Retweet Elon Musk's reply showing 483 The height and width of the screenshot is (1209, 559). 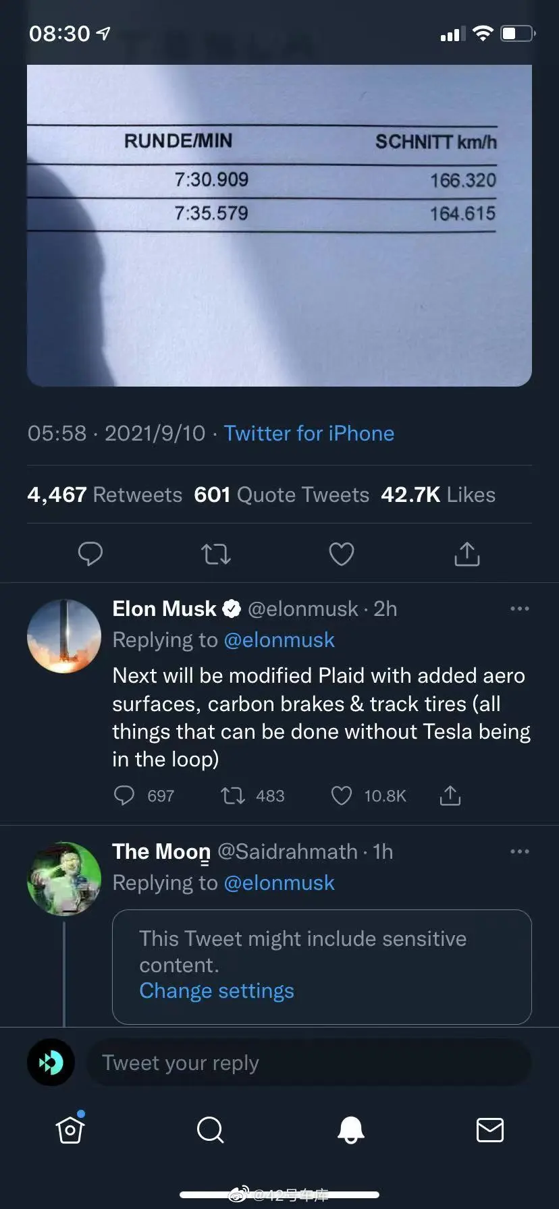pos(234,796)
